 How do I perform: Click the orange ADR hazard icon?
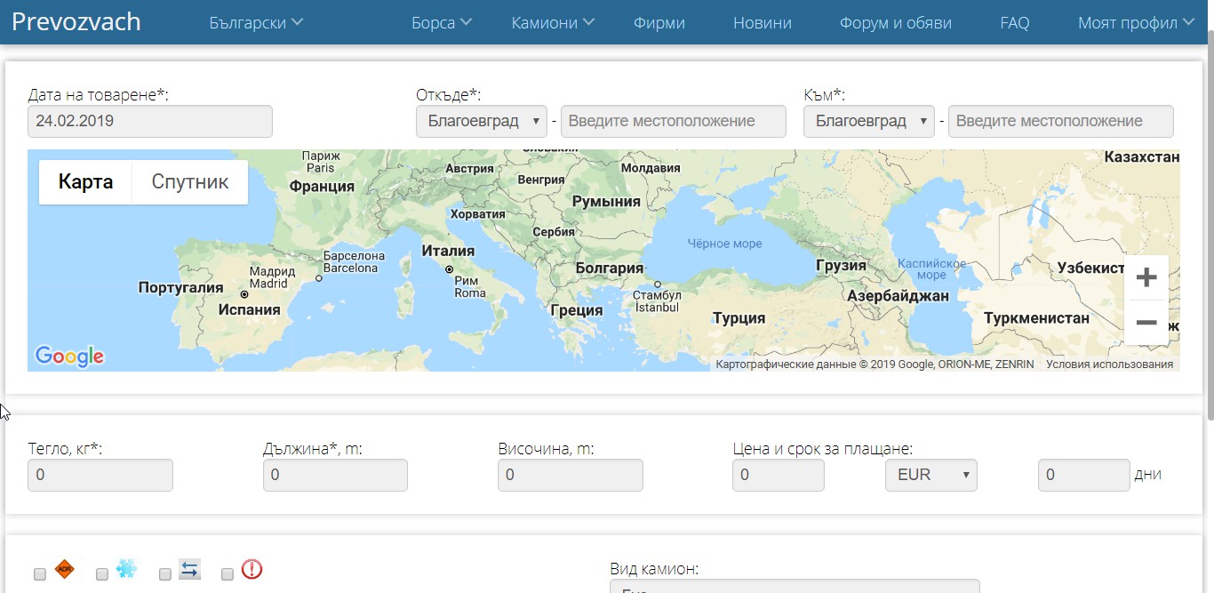64,569
